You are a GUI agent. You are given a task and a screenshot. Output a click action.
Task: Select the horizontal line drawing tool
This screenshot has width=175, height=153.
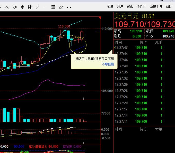(x=46, y=7)
